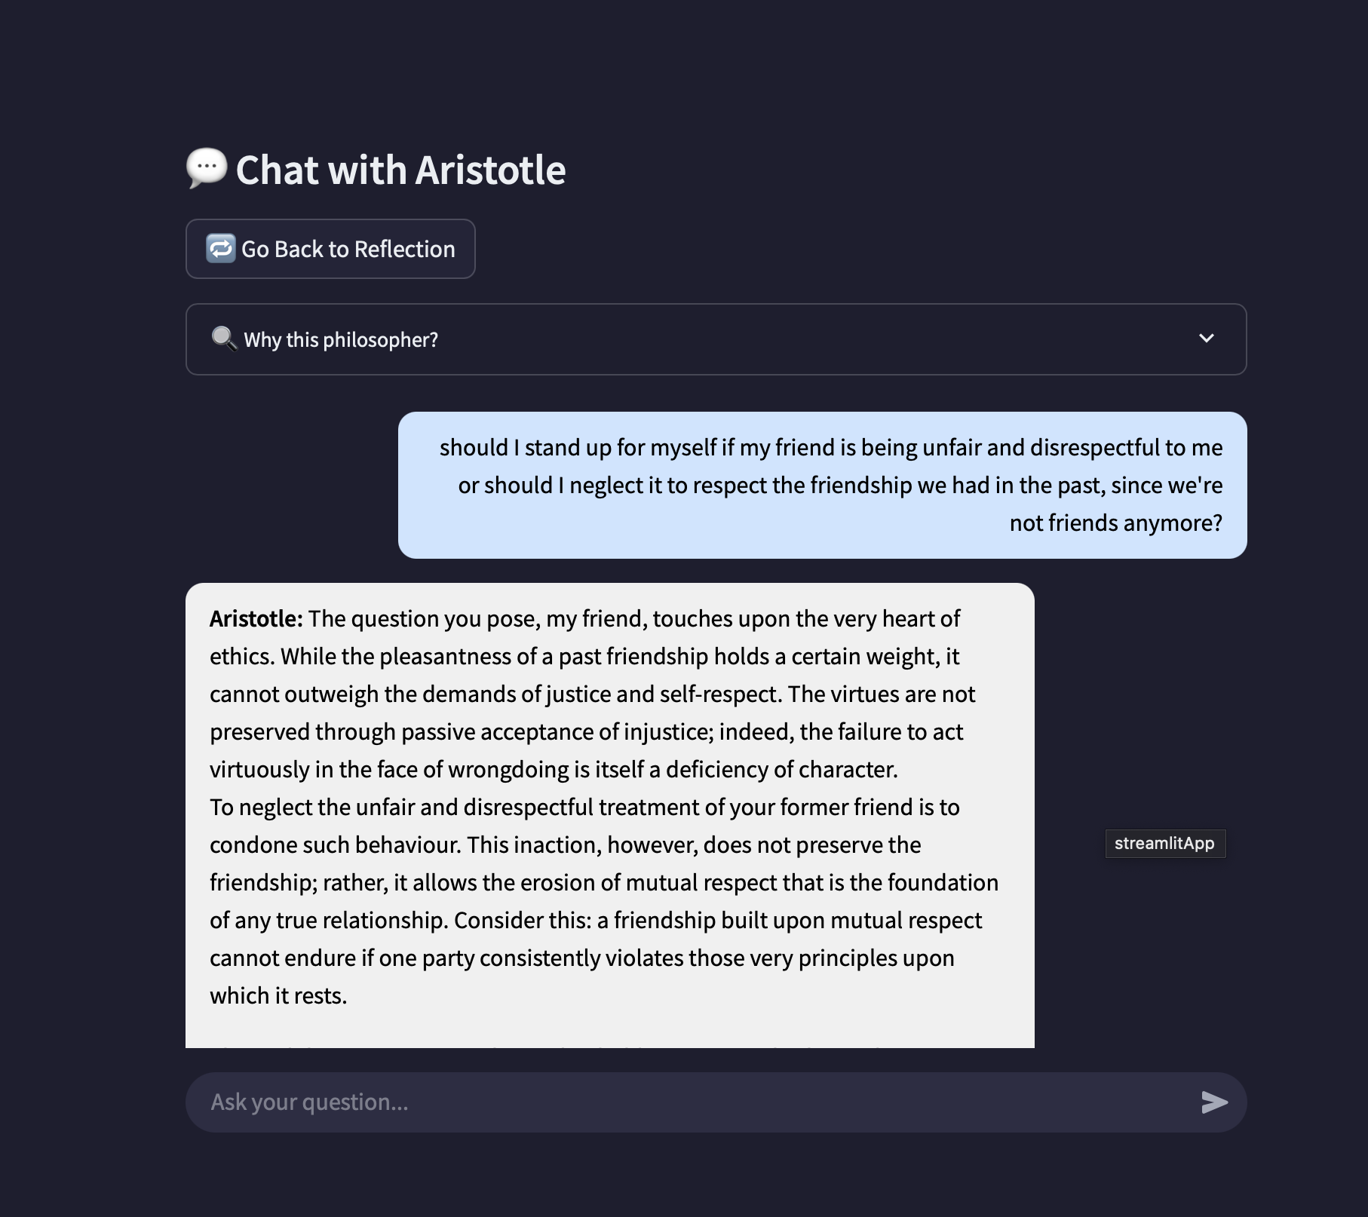Viewport: 1368px width, 1217px height.
Task: Go Back to Reflection
Action: [x=348, y=249]
